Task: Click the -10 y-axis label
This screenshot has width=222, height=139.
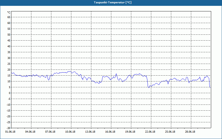Action: [9, 105]
